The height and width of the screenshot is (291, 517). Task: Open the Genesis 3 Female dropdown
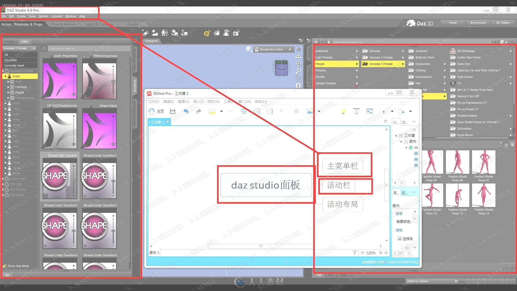(19, 48)
